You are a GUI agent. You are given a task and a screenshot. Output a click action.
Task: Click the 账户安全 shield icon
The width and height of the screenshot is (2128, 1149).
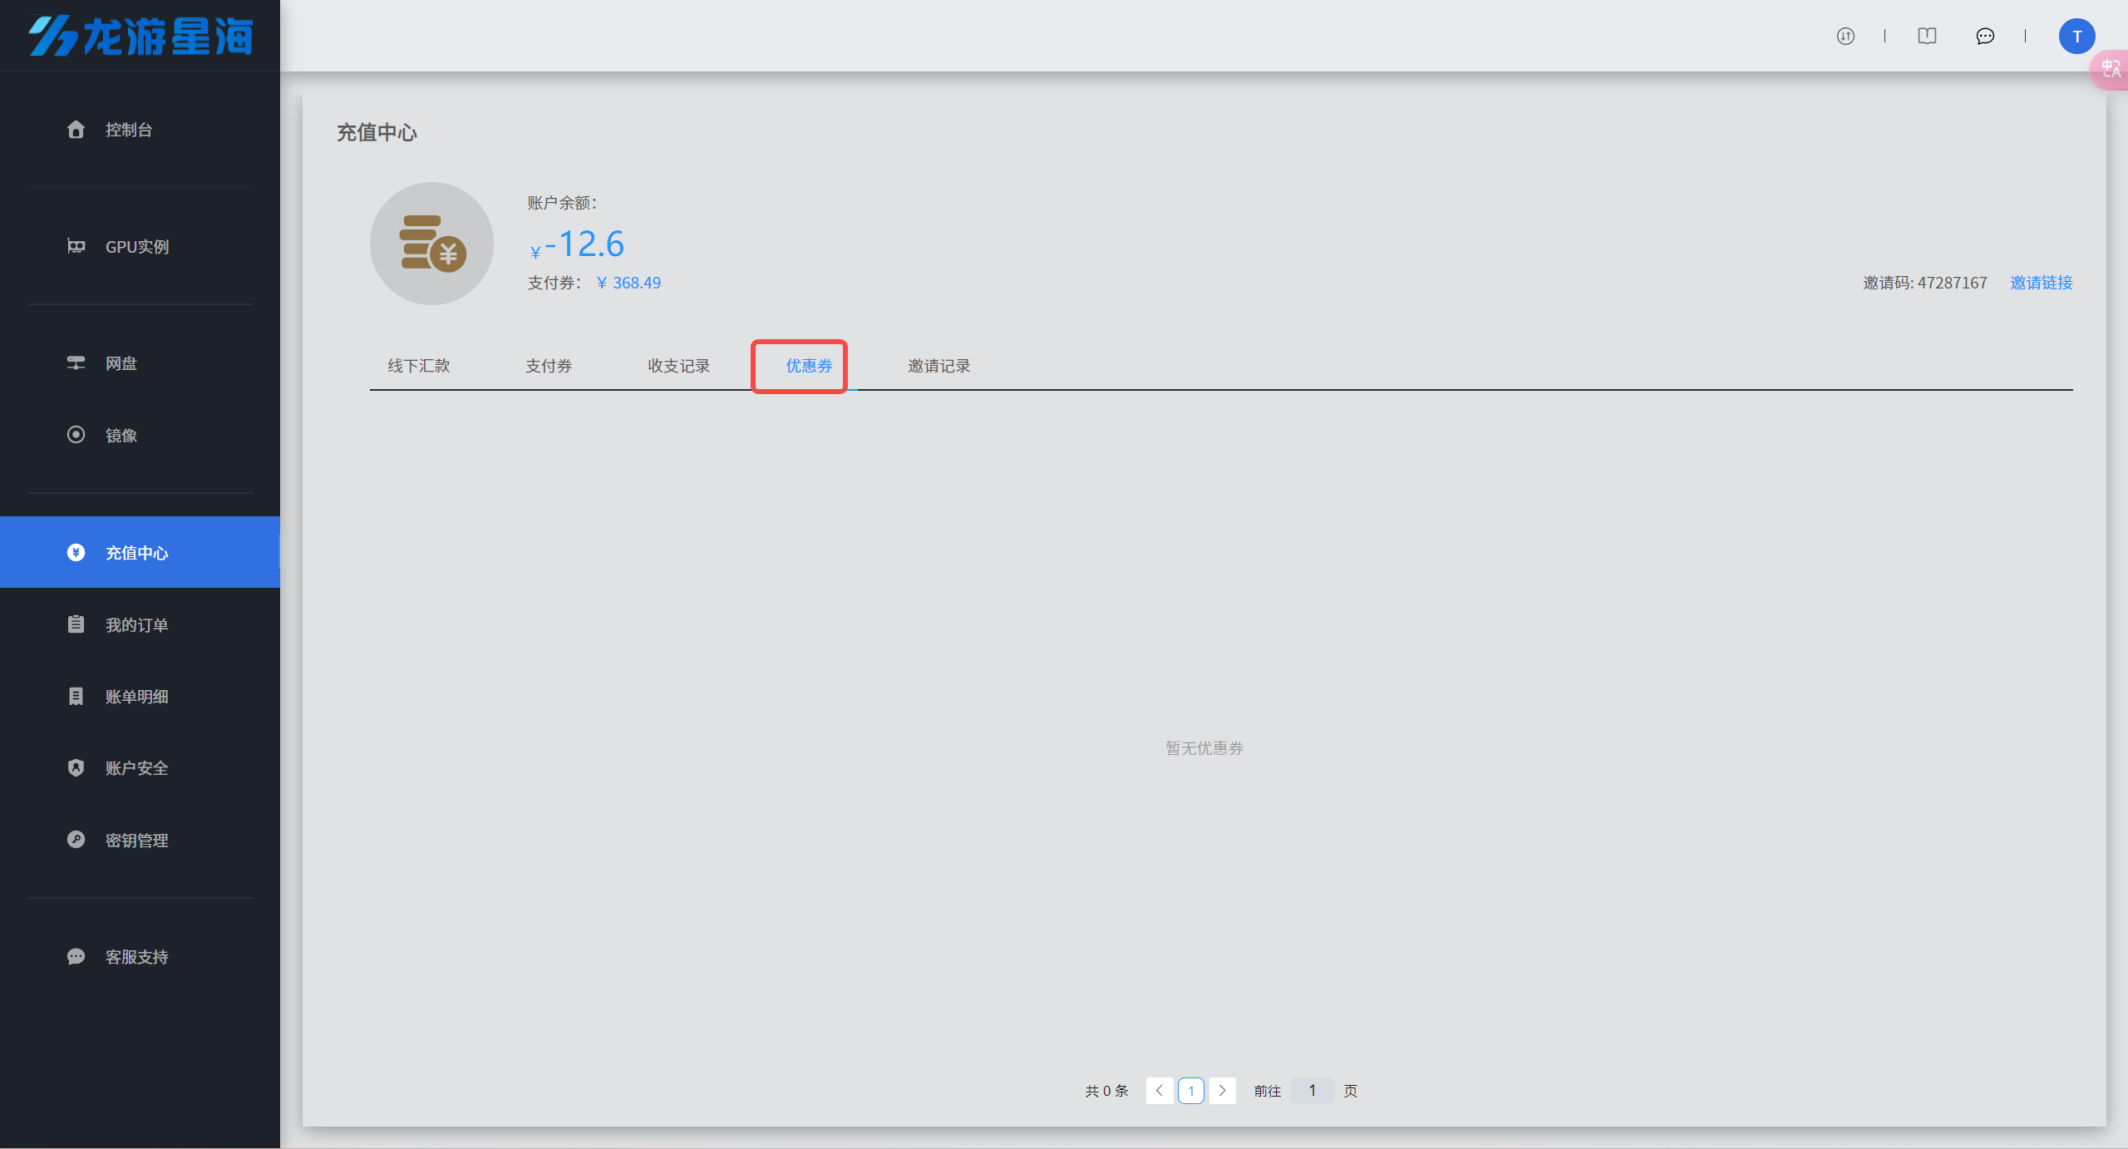point(76,768)
